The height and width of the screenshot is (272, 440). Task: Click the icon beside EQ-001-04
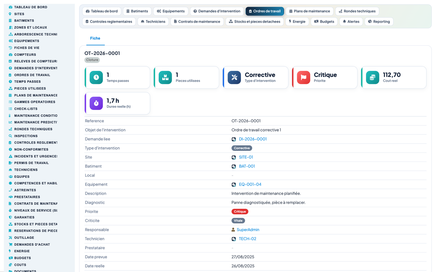pyautogui.click(x=234, y=184)
